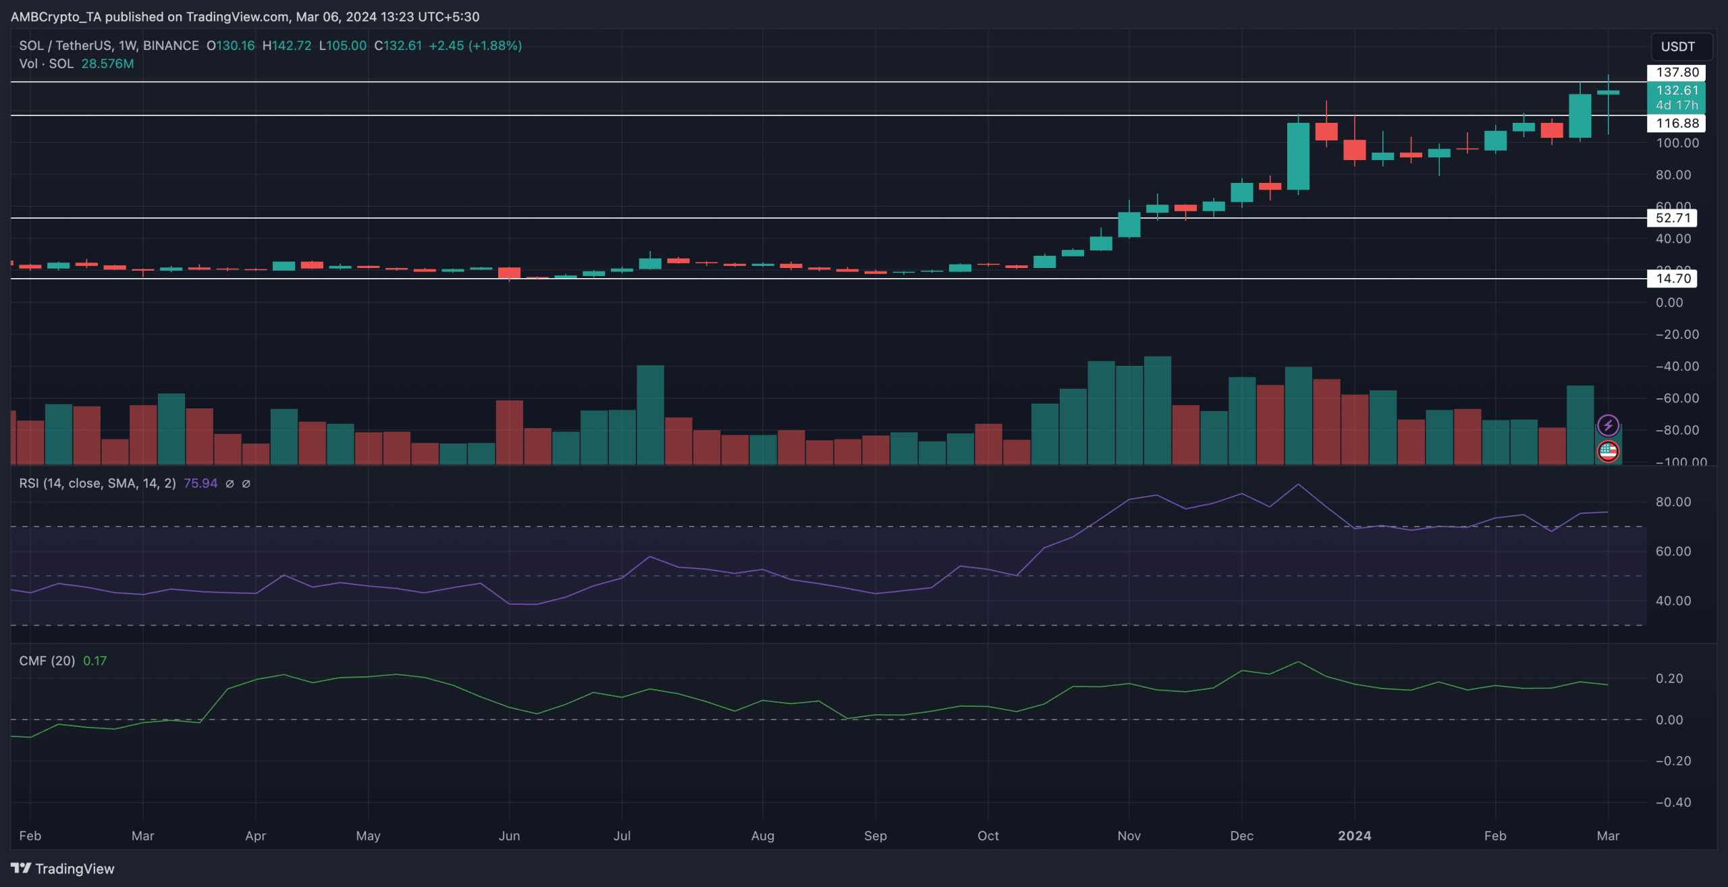1728x887 pixels.
Task: Click the high price H142.72
Action: click(287, 45)
